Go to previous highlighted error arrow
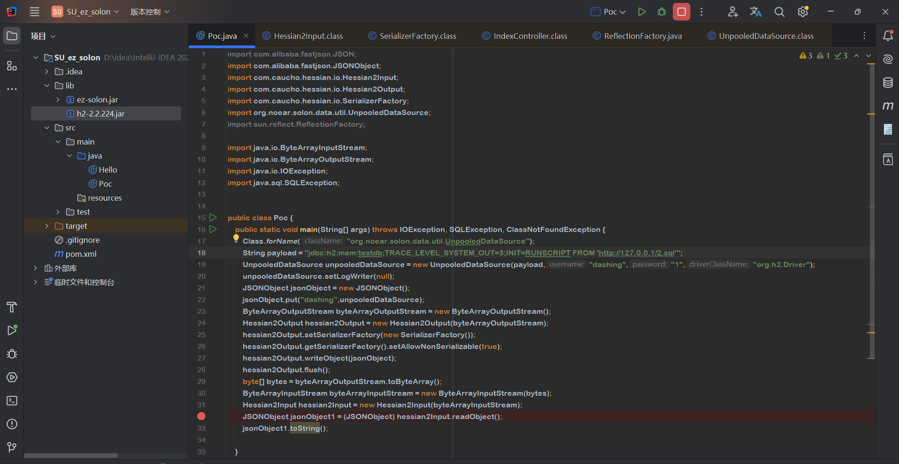This screenshot has width=899, height=464. coord(856,56)
